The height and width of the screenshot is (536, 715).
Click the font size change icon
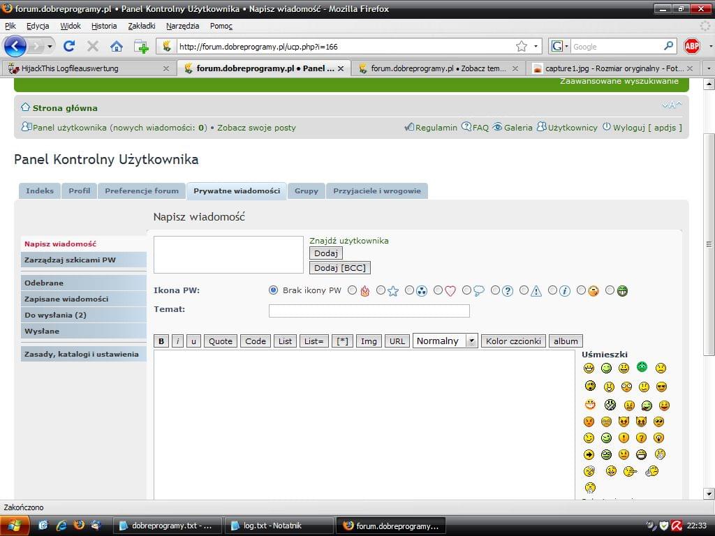point(672,105)
